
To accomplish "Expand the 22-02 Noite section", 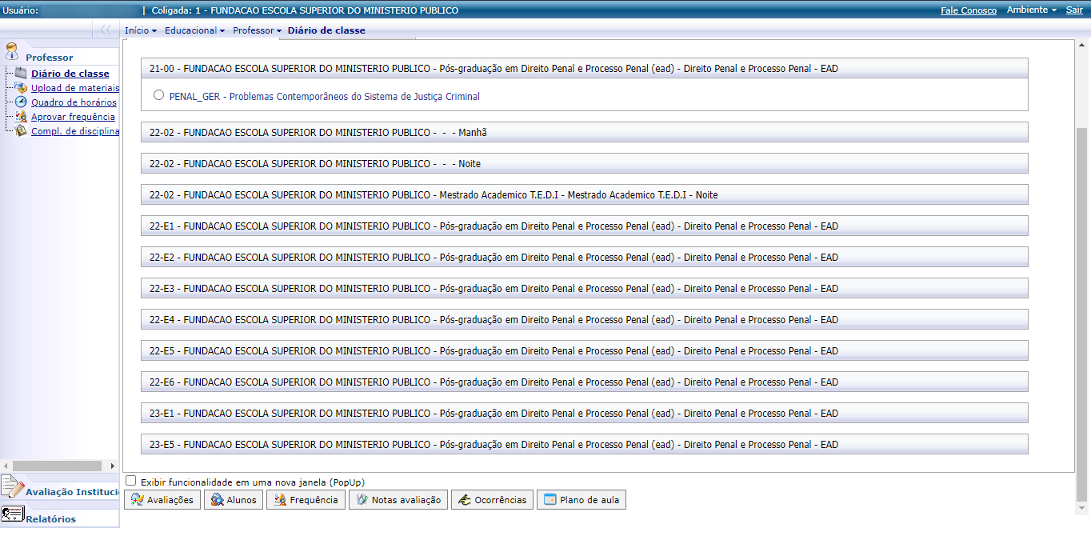I will pyautogui.click(x=584, y=163).
